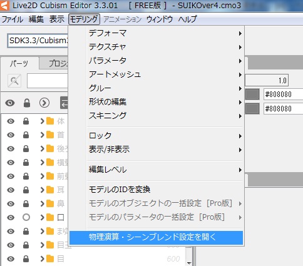
Task: Close the モデリング menu in menu bar
Action: tap(84, 19)
